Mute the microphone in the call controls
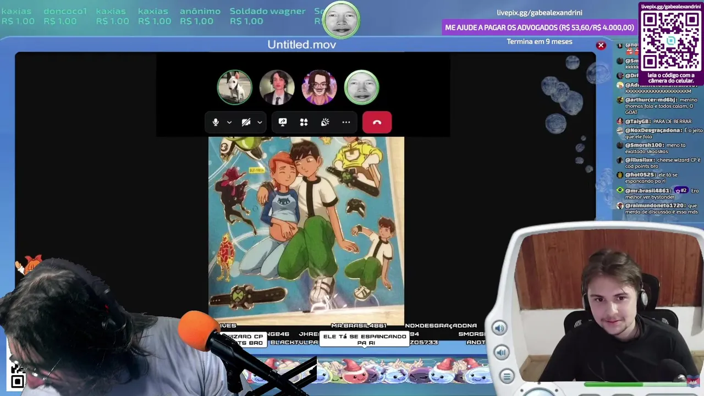This screenshot has height=396, width=704. click(216, 122)
